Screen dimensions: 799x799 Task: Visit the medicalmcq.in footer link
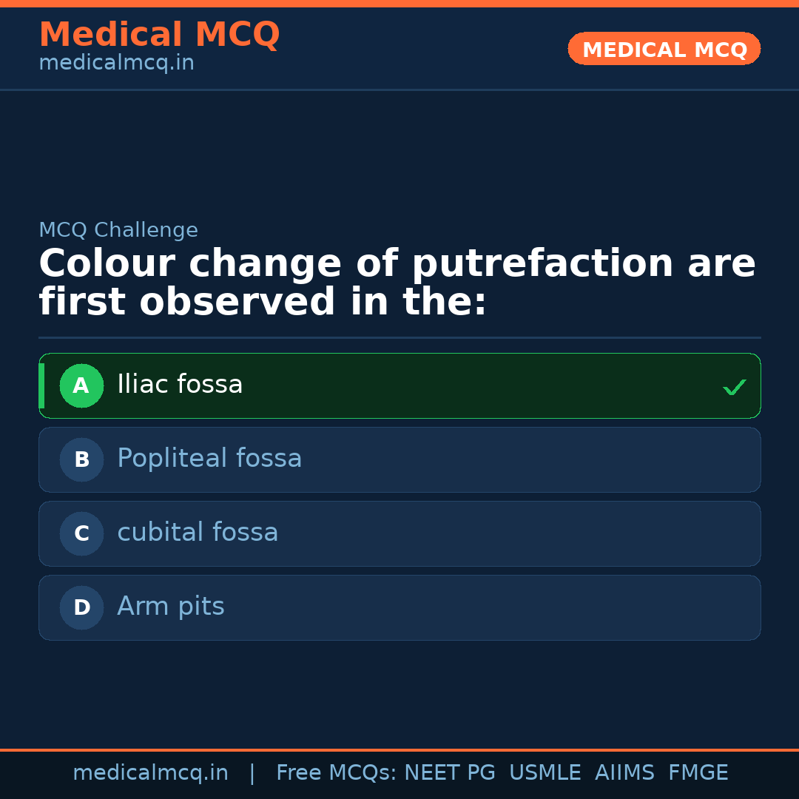click(x=151, y=772)
